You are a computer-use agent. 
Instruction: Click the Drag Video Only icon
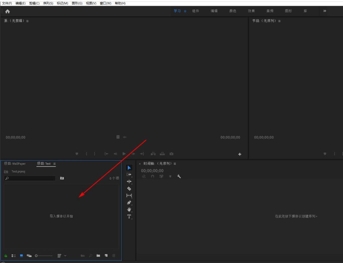pyautogui.click(x=118, y=137)
